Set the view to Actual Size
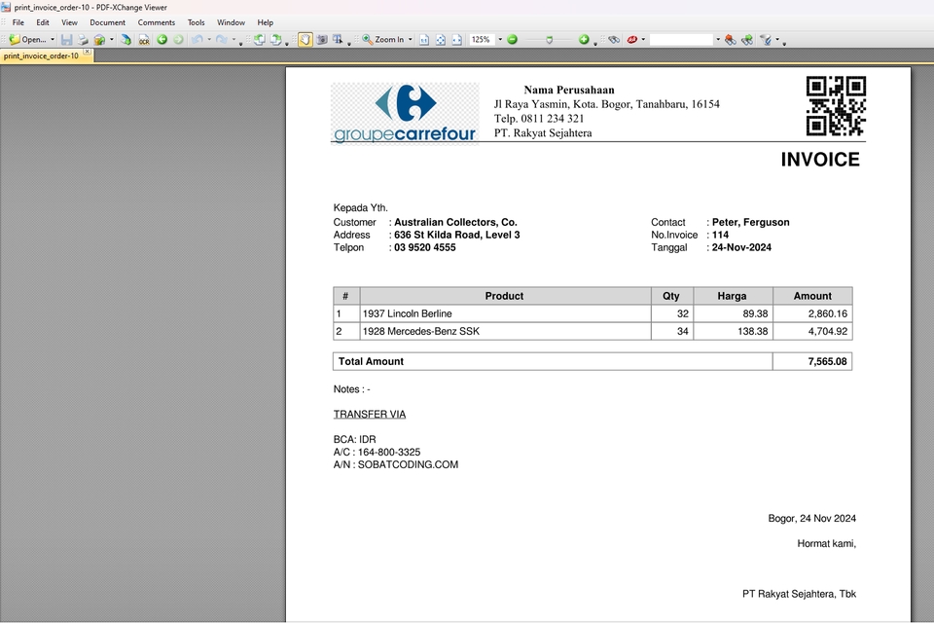This screenshot has height=623, width=934. tap(424, 39)
